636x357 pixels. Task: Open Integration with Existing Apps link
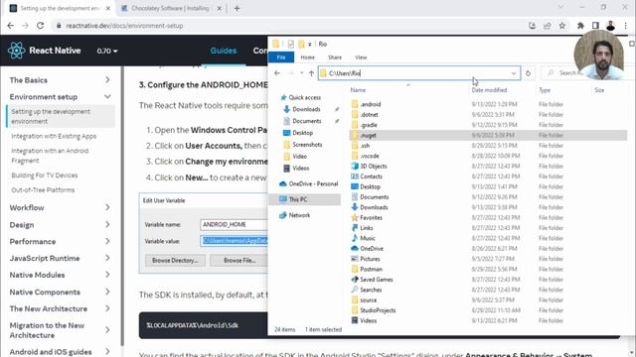pyautogui.click(x=54, y=136)
